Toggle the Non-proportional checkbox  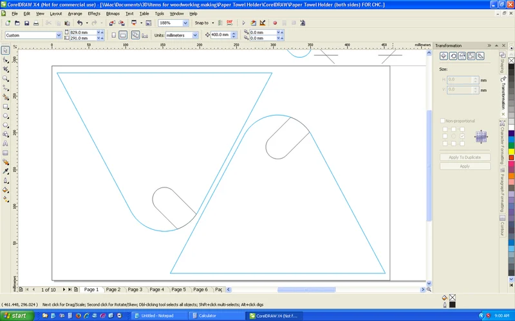pos(442,121)
